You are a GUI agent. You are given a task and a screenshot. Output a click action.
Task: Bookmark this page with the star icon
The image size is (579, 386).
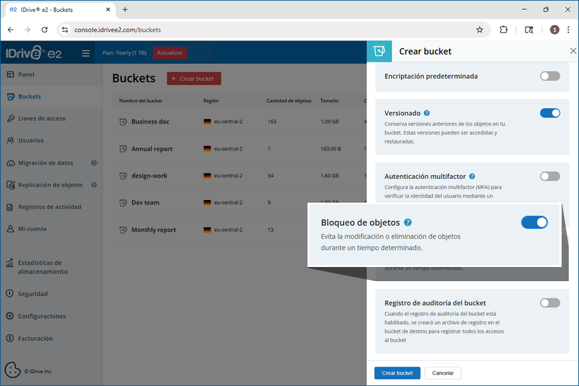pyautogui.click(x=479, y=30)
